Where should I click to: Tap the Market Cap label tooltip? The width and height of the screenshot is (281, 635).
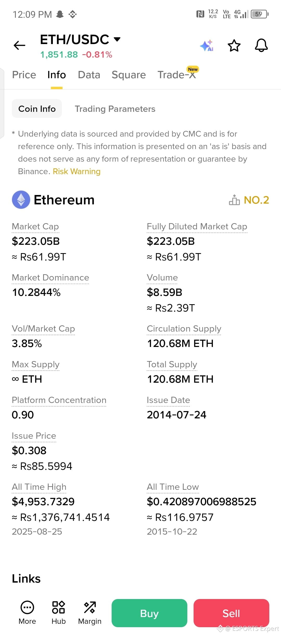pos(35,227)
